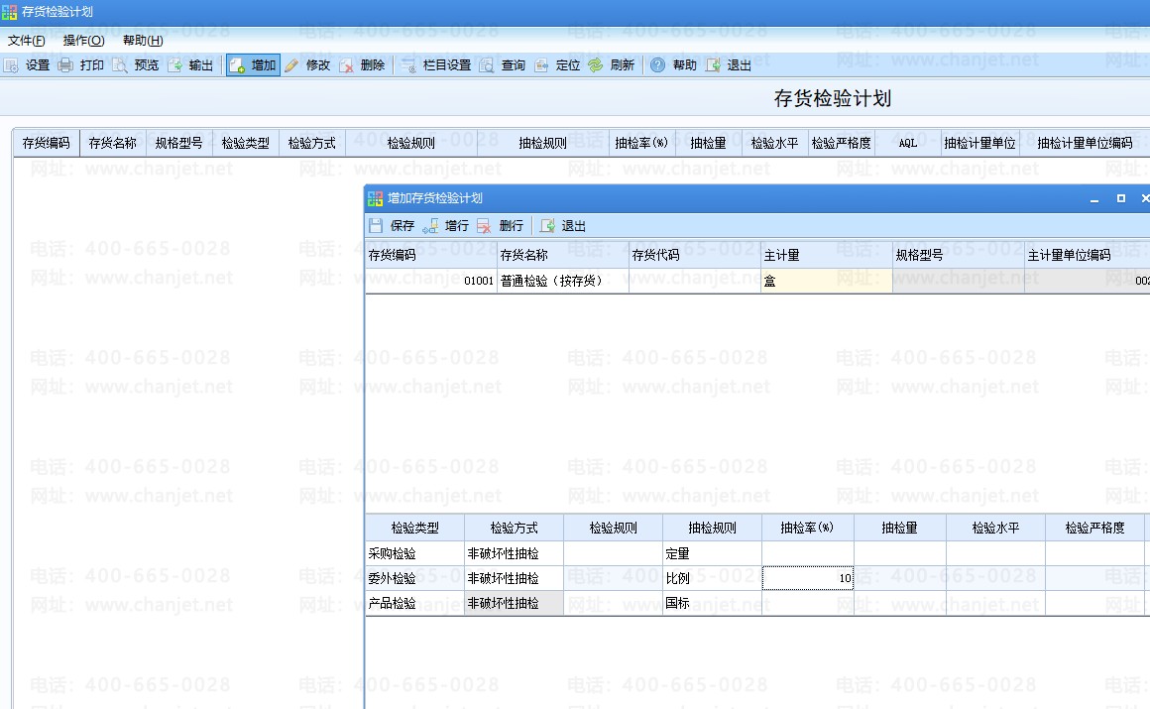
Task: Select the 主计量 cell showing 盒
Action: pos(826,282)
